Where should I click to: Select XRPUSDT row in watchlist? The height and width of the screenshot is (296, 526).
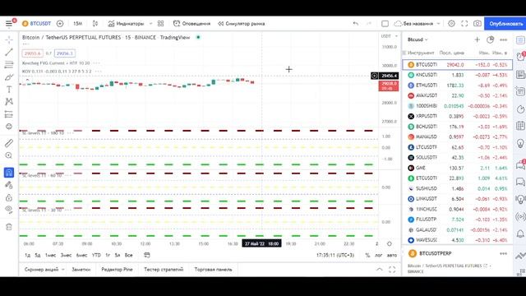tap(458, 116)
